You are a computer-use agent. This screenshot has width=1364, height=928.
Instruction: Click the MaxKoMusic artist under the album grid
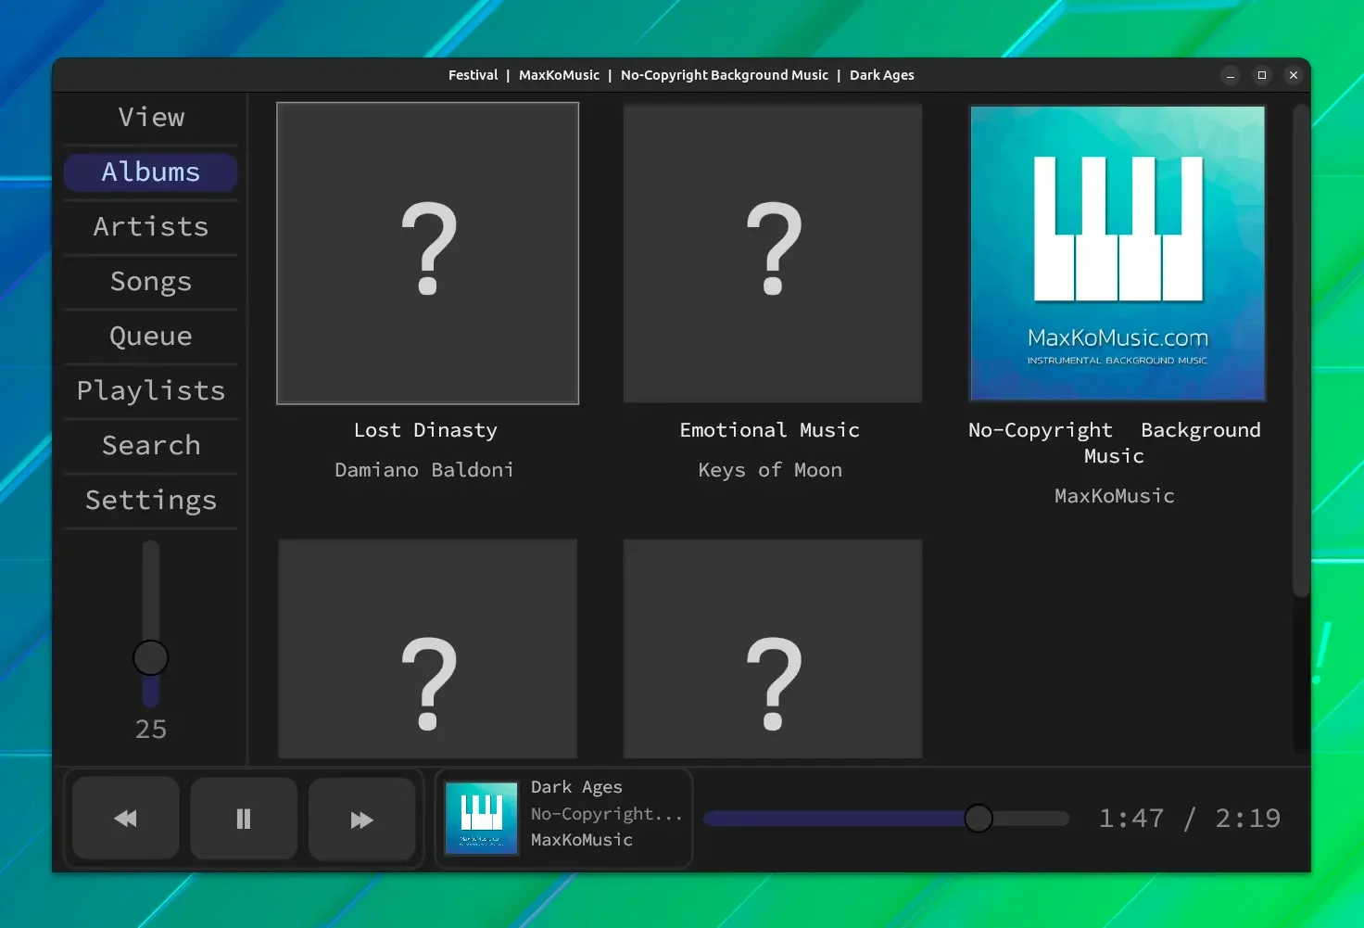(1115, 496)
